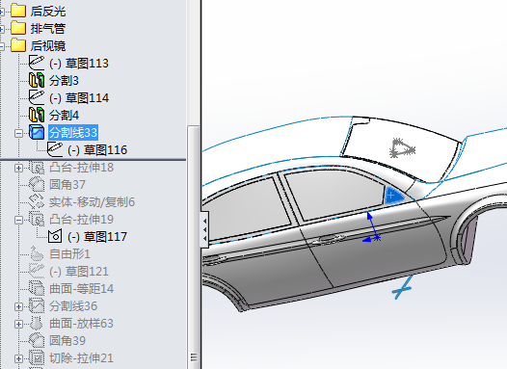Collapse the 后视镜 folder node
The height and width of the screenshot is (369, 507).
2,46
